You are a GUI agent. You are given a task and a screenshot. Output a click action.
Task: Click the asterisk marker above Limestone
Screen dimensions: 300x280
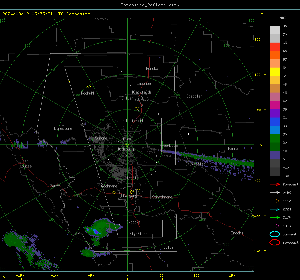pyautogui.click(x=63, y=126)
